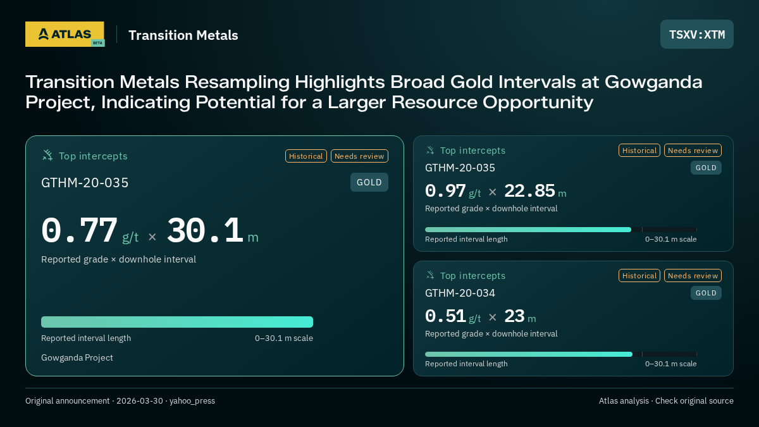Click the Top intercepts heading in the large card

pos(93,156)
